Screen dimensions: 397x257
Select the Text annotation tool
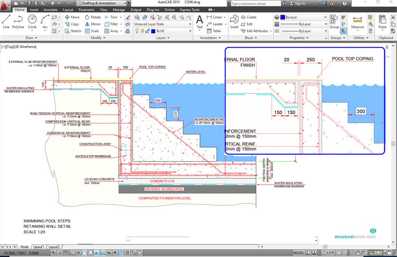[x=199, y=21]
